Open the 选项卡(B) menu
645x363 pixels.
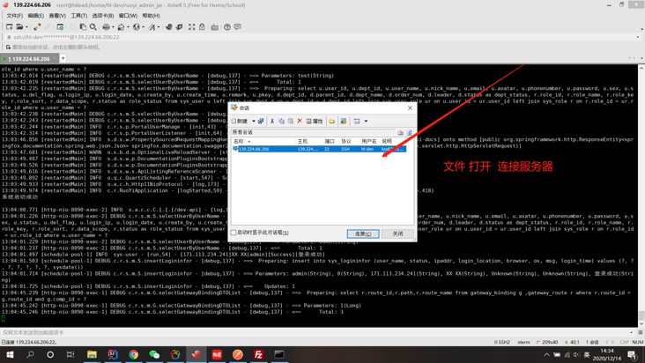(x=103, y=16)
